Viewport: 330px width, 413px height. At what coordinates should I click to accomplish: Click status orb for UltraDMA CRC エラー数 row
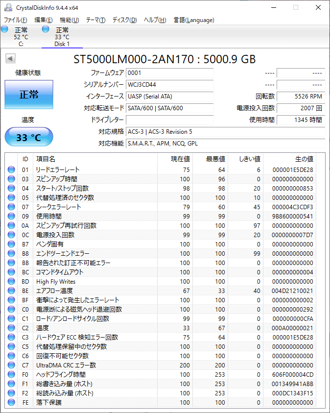click(x=11, y=365)
